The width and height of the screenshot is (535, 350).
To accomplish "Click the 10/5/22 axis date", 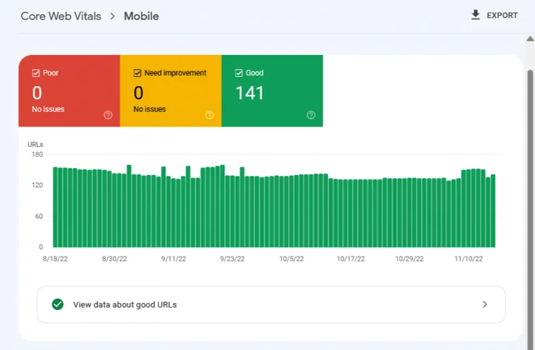I will [291, 259].
